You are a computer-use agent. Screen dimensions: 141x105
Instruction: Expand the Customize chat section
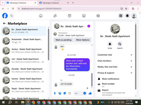coord(115,55)
